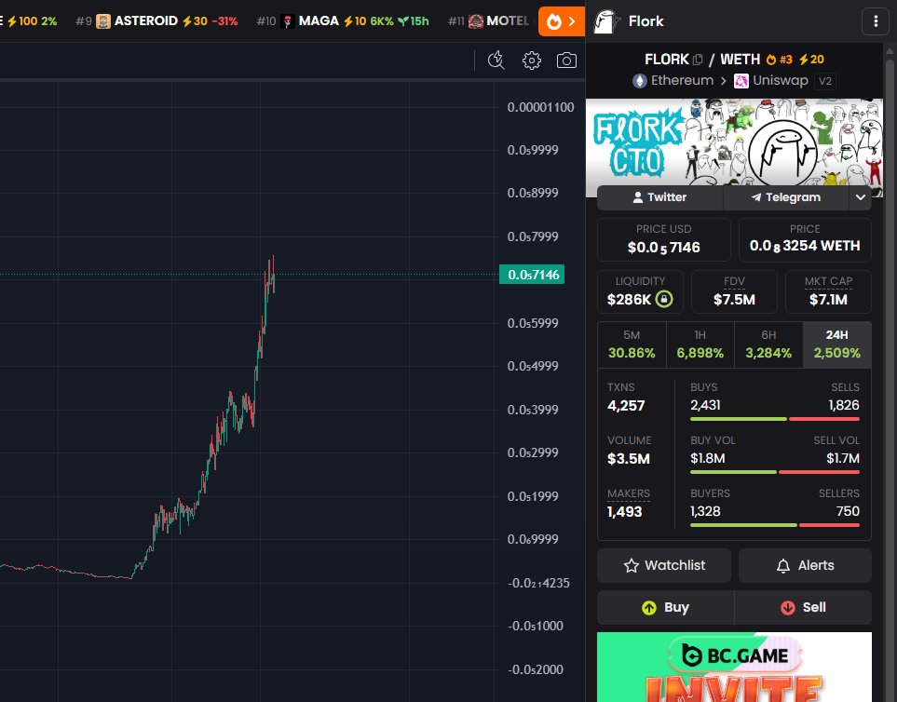Viewport: 897px width, 702px height.
Task: Click the TXNS 4,257 value
Action: [x=626, y=406]
